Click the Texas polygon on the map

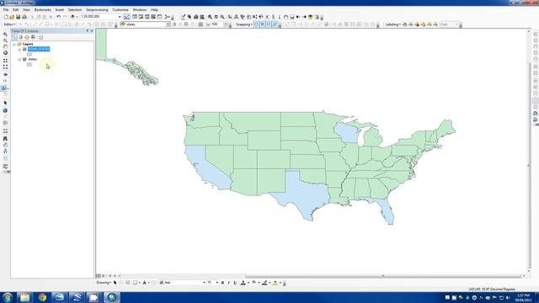click(302, 196)
